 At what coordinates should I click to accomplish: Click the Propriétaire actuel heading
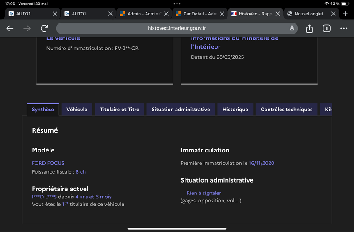pyautogui.click(x=60, y=189)
